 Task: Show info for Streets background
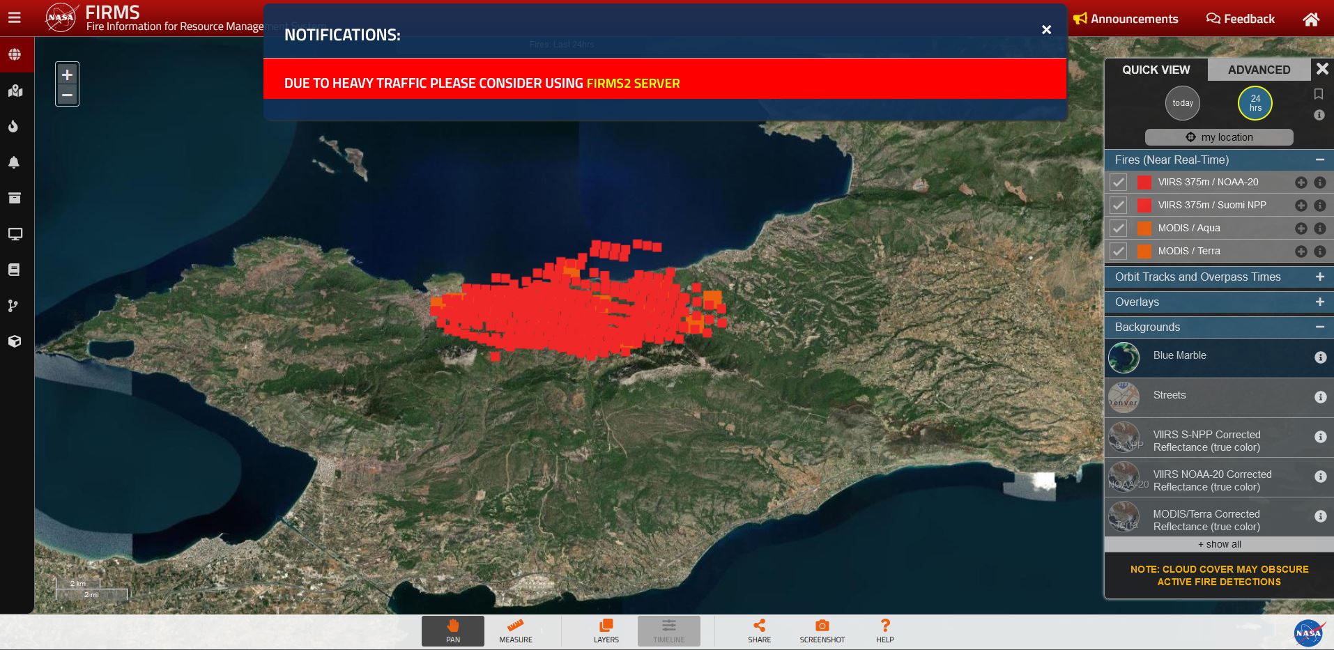pyautogui.click(x=1320, y=397)
